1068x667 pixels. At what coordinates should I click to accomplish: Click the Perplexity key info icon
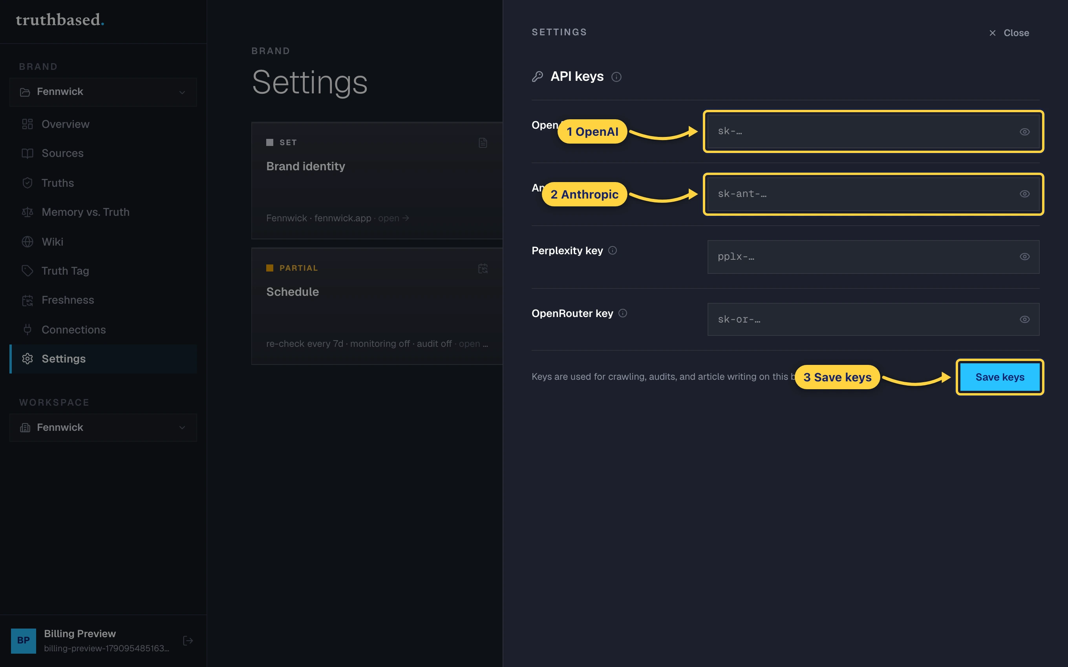pos(613,251)
